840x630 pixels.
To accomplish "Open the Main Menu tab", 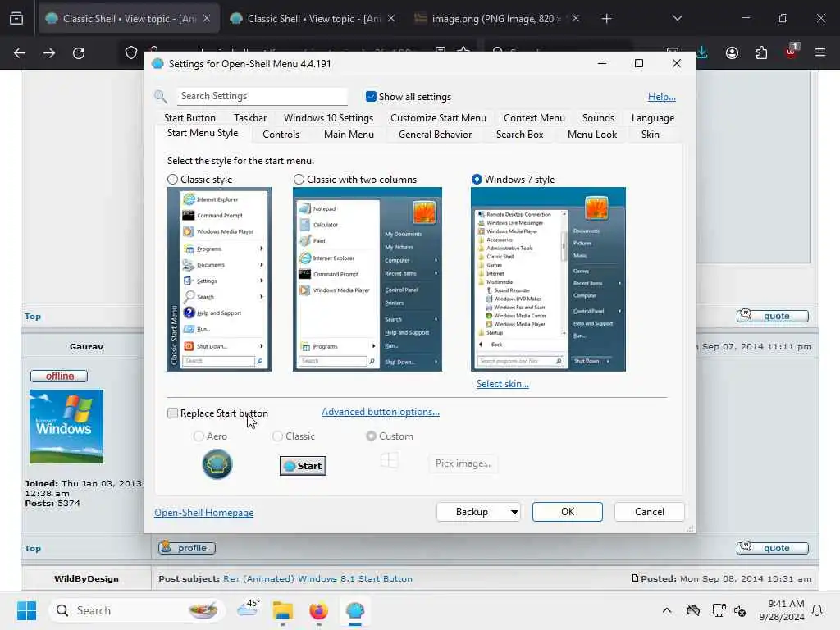I will pos(349,135).
